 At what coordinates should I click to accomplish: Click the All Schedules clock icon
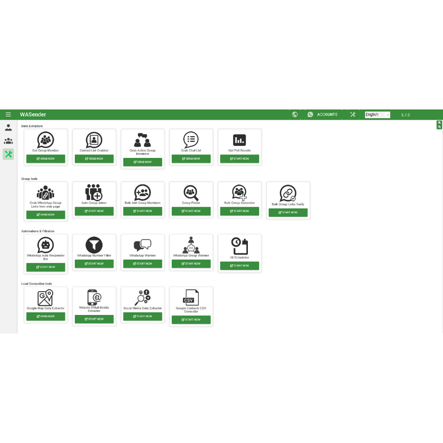239,246
